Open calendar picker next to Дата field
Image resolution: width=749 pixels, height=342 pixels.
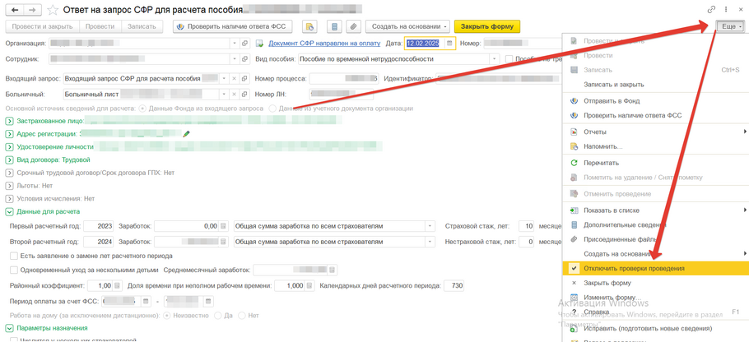(449, 44)
